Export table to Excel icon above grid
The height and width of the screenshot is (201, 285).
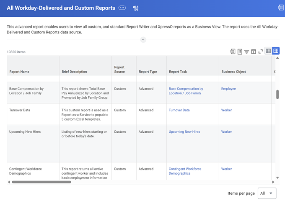[x=233, y=52]
